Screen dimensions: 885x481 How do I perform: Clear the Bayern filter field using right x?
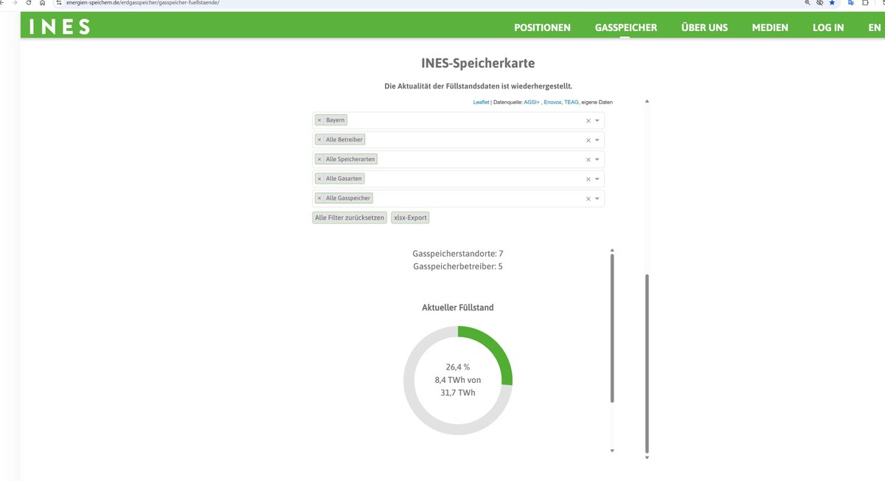[x=589, y=120]
